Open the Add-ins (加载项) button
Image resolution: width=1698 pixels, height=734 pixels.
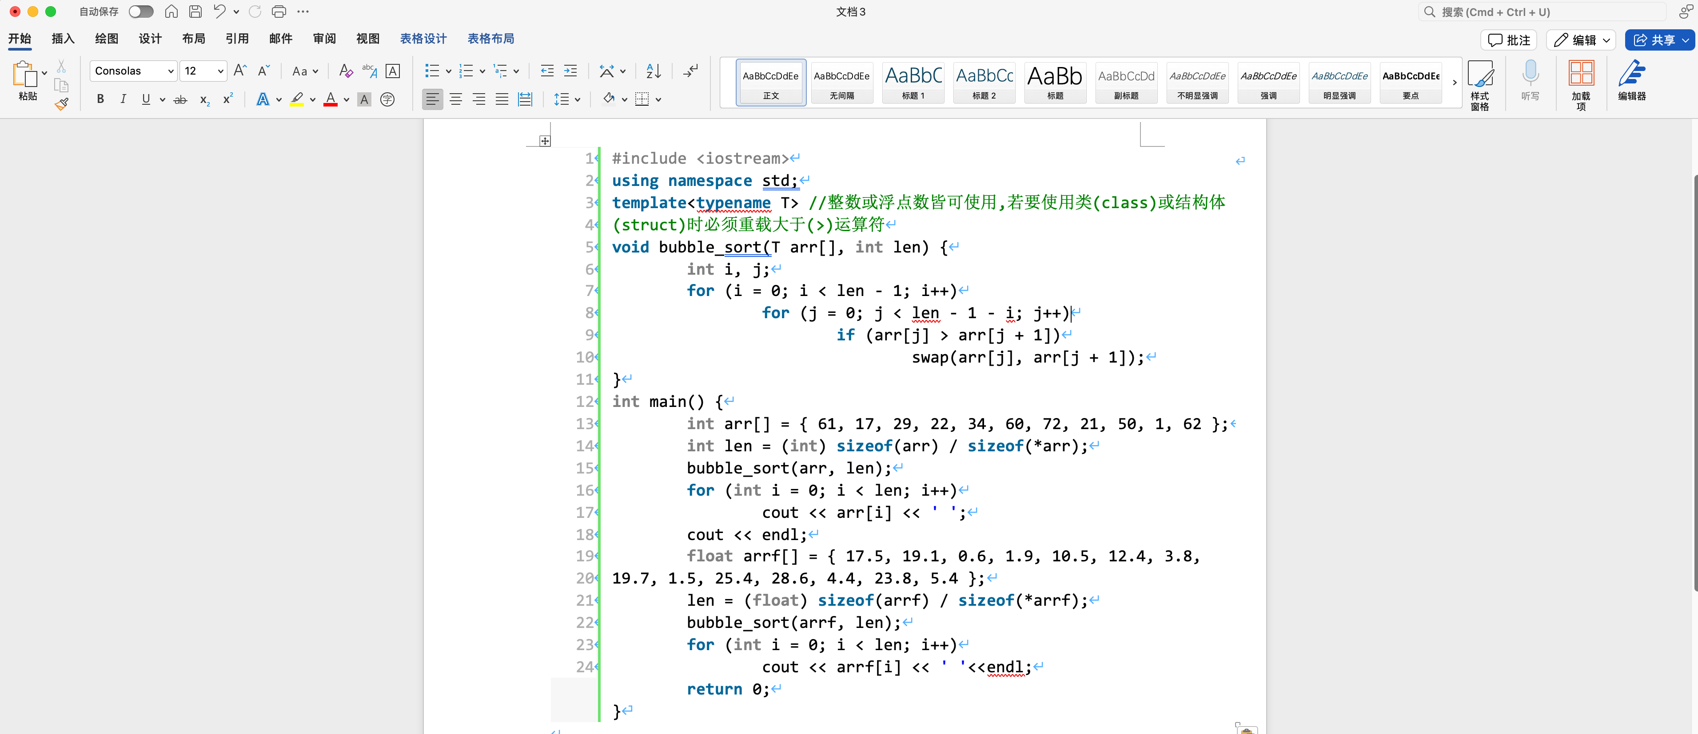pyautogui.click(x=1581, y=85)
